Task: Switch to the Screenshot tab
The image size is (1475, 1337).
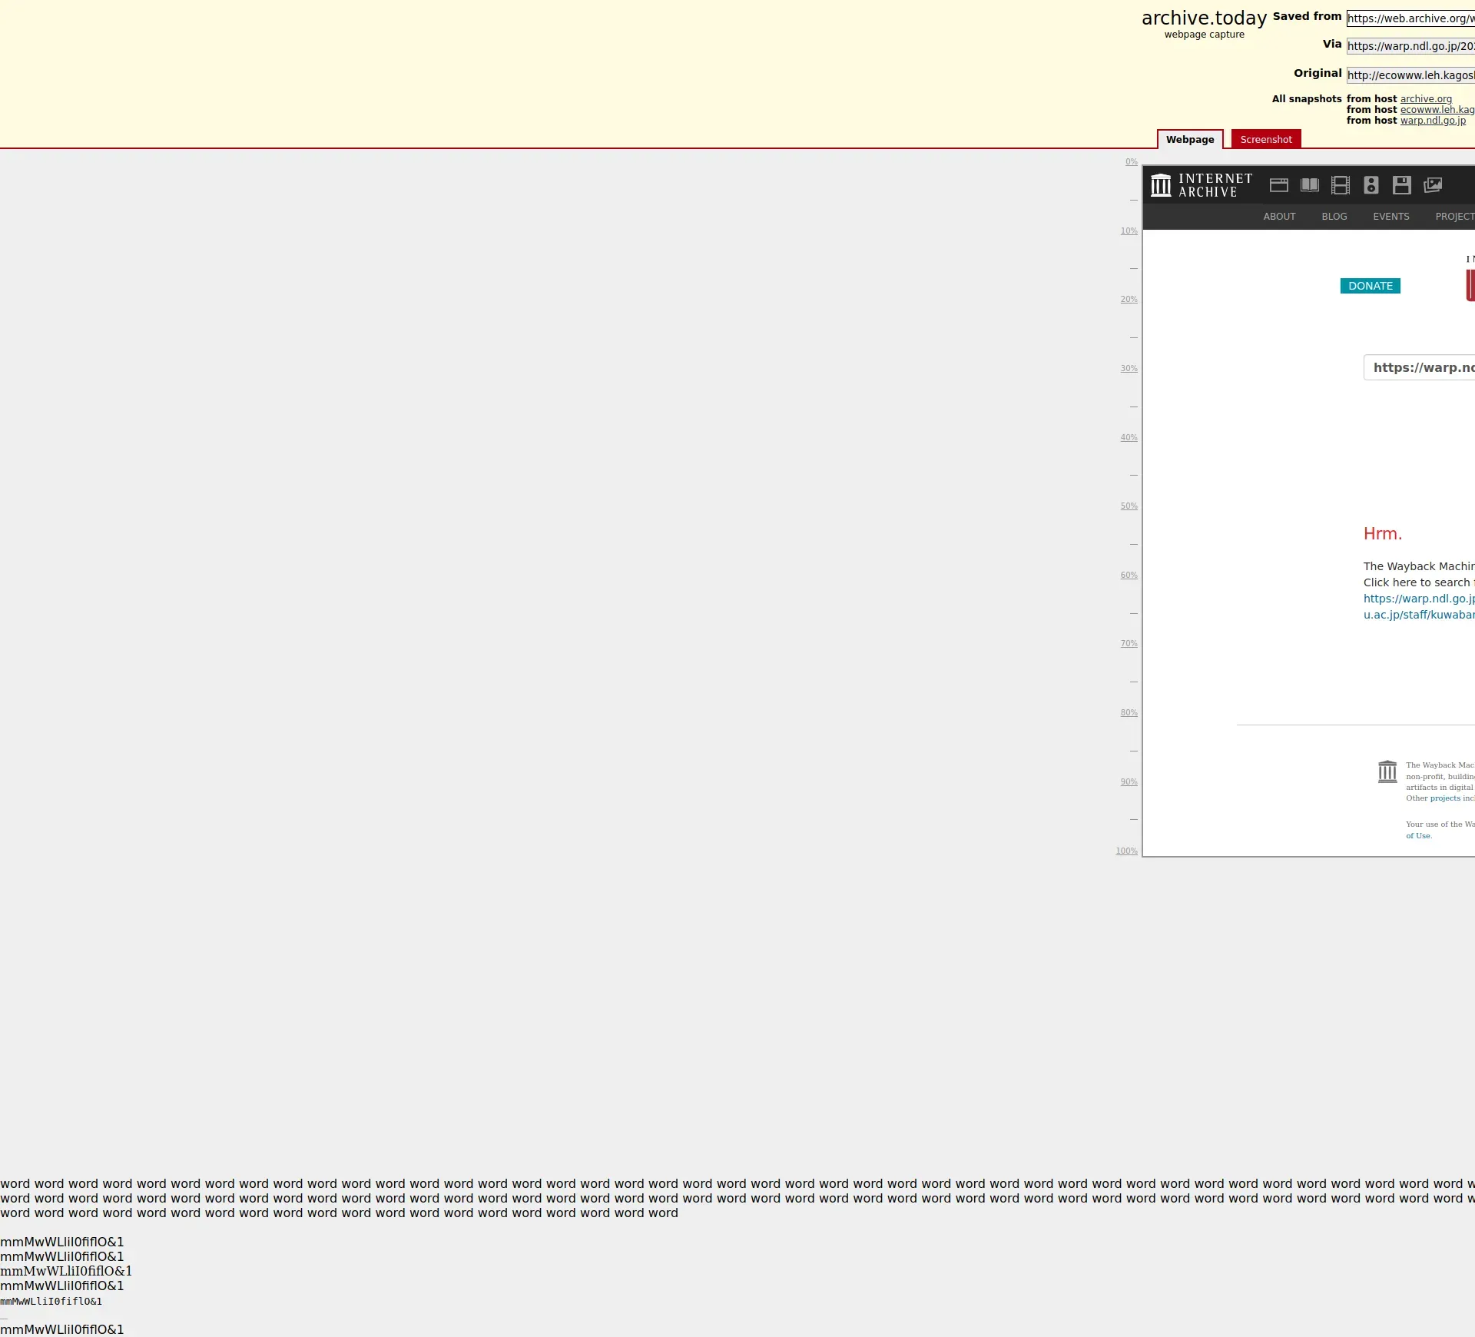Action: click(x=1266, y=139)
